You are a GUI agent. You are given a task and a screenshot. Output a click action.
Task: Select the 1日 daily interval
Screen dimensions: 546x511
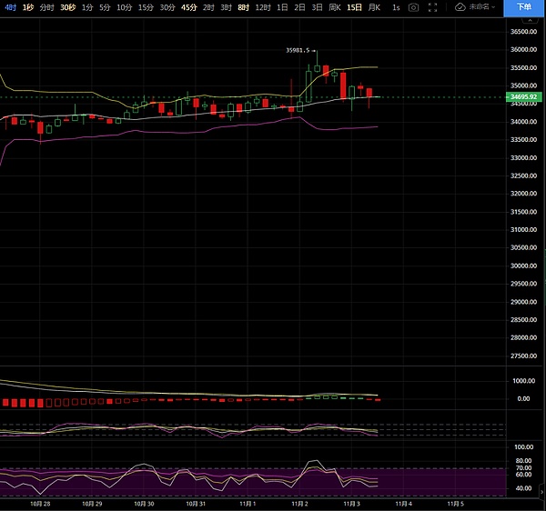[283, 7]
